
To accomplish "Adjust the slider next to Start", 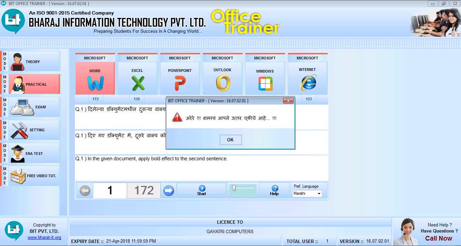I will pos(243,190).
